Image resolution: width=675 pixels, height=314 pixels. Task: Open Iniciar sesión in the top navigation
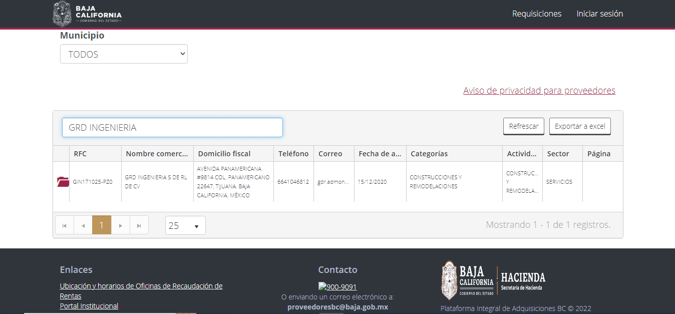[x=600, y=14]
